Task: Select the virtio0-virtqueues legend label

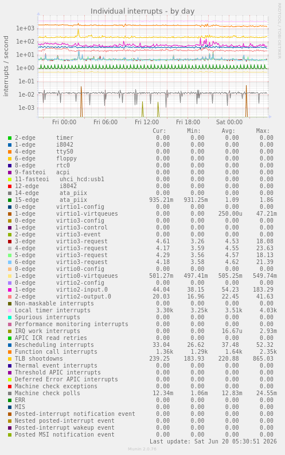Action: point(87,276)
